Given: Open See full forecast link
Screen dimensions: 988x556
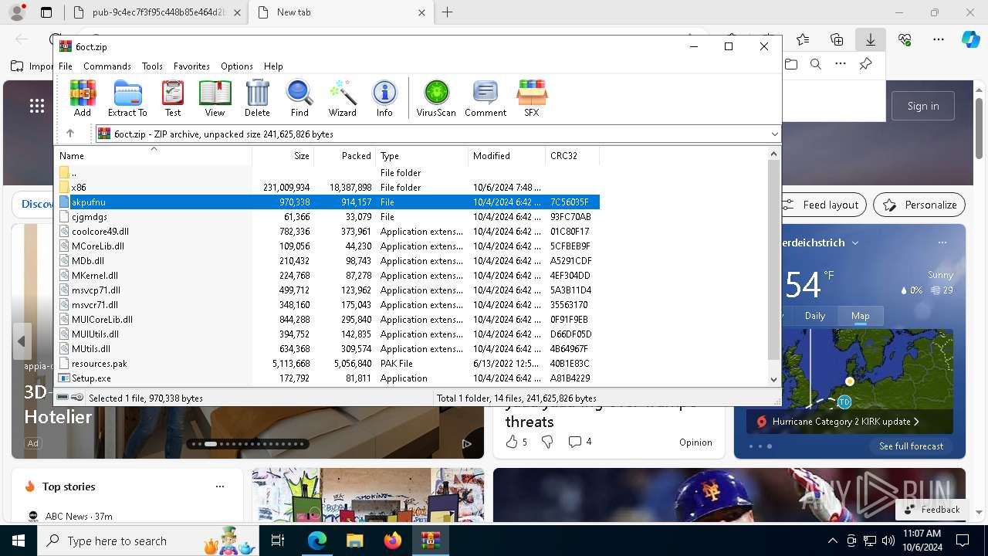Looking at the screenshot, I should point(911,446).
